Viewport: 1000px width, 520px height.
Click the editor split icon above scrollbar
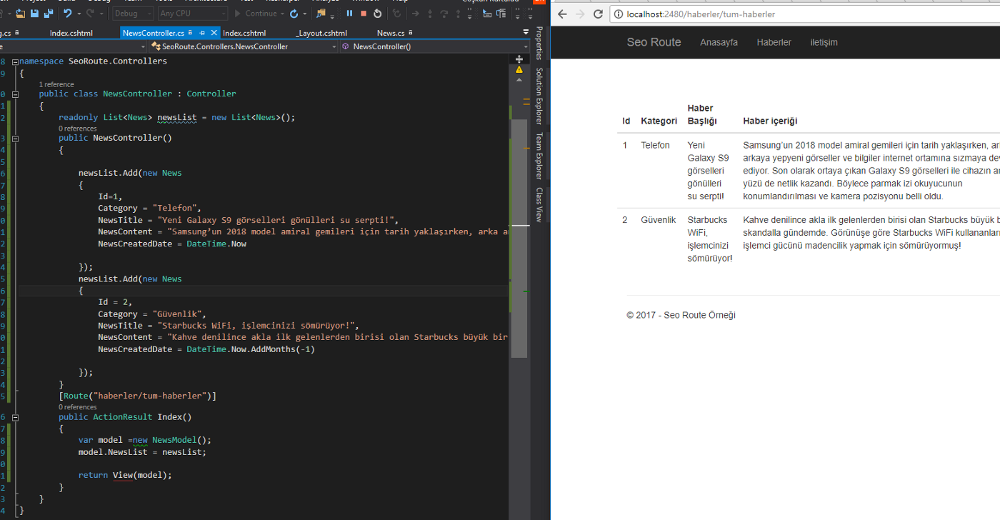click(x=519, y=59)
